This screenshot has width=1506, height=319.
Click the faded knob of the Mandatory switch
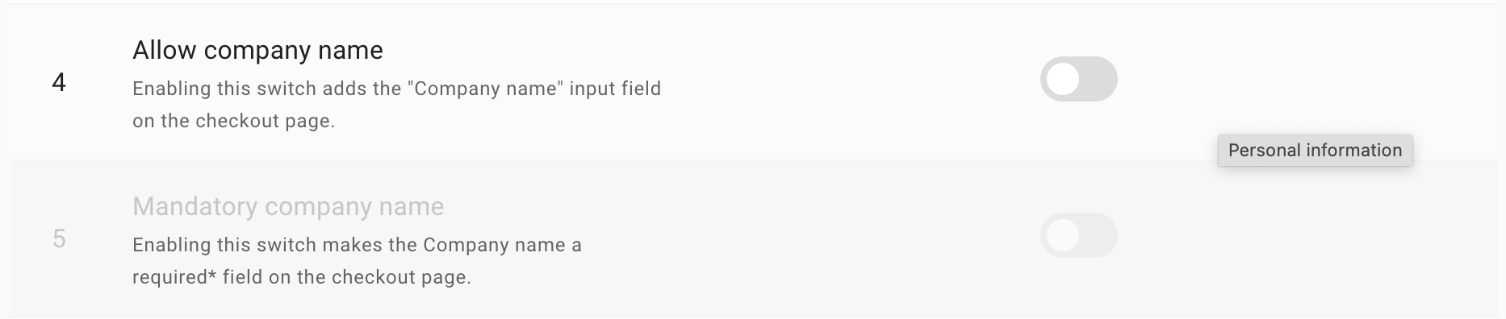click(x=1064, y=235)
